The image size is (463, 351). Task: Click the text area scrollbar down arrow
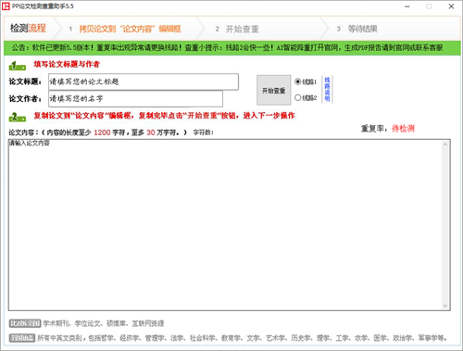(445, 306)
